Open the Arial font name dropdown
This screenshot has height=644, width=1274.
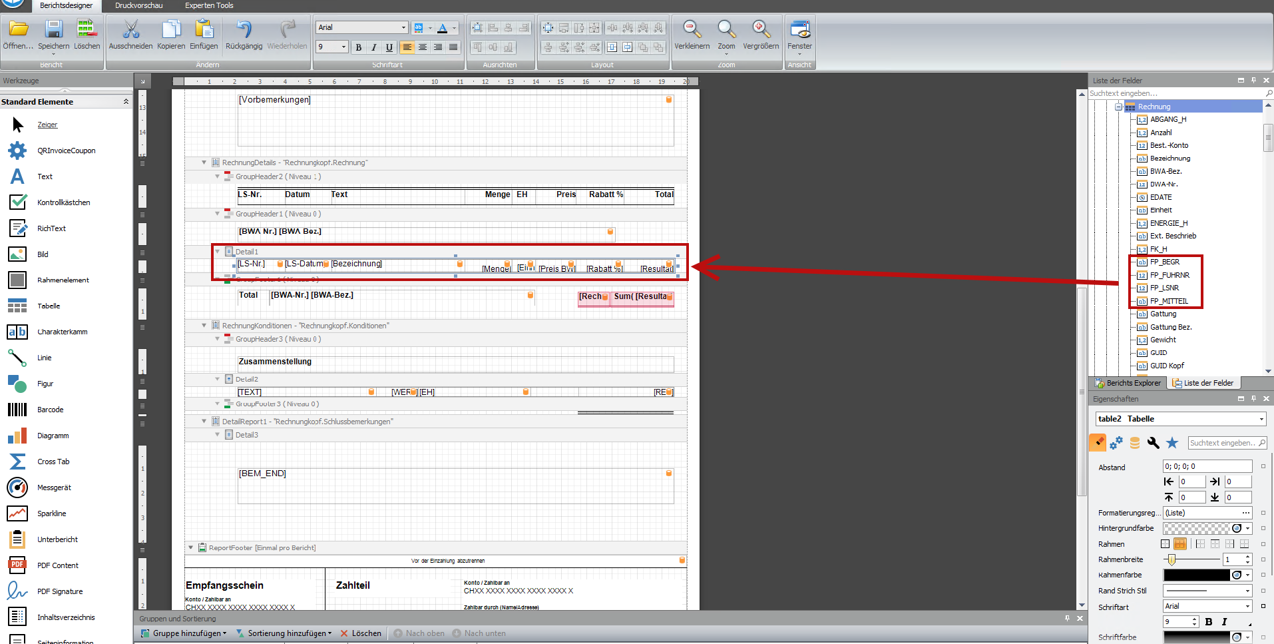[403, 27]
